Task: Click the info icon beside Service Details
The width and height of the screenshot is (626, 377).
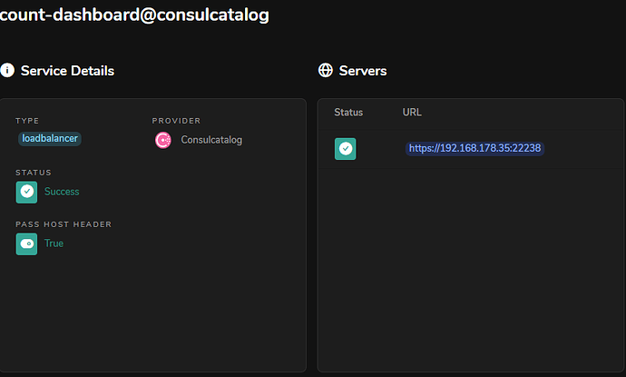Action: pyautogui.click(x=8, y=70)
